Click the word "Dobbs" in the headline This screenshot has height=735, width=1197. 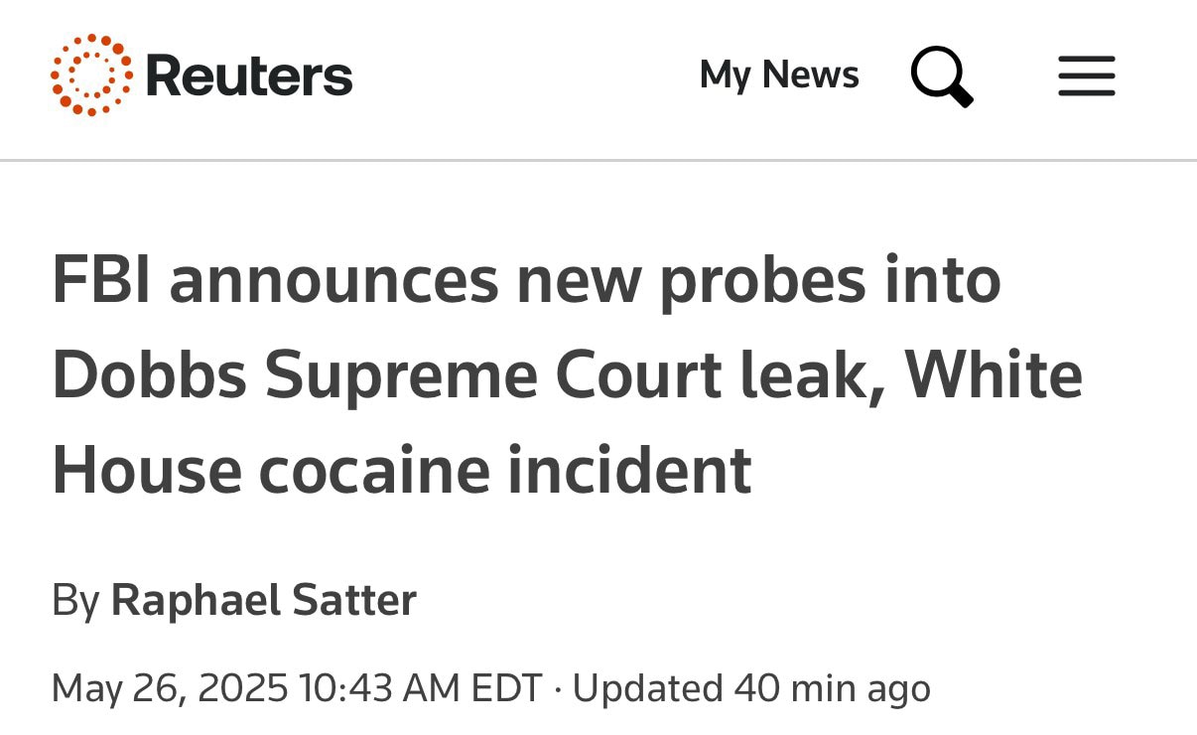pyautogui.click(x=149, y=375)
